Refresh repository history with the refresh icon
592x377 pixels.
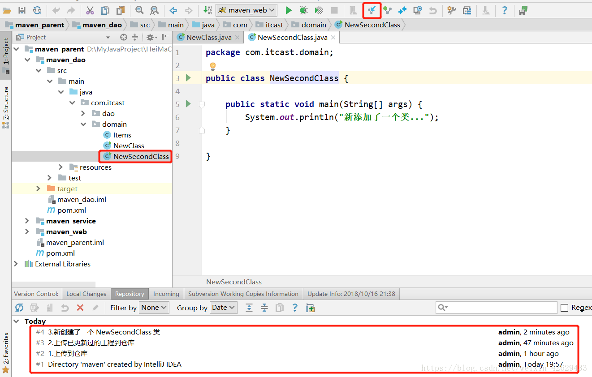pyautogui.click(x=18, y=308)
